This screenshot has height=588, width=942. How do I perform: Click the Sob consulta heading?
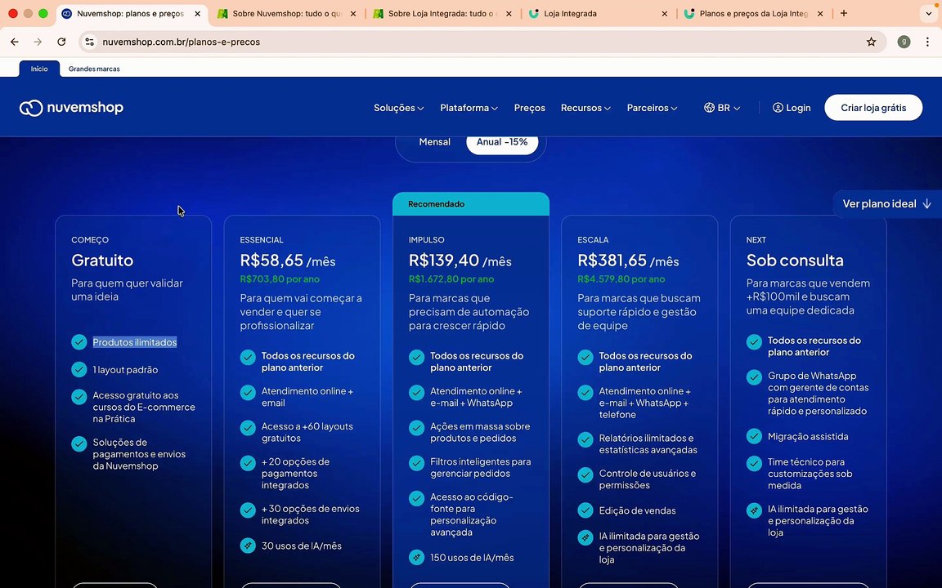pyautogui.click(x=795, y=261)
